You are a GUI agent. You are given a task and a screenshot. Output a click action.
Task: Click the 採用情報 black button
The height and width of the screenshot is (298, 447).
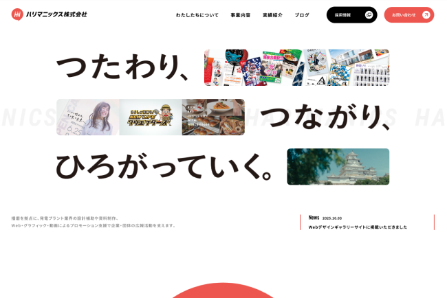(x=343, y=15)
